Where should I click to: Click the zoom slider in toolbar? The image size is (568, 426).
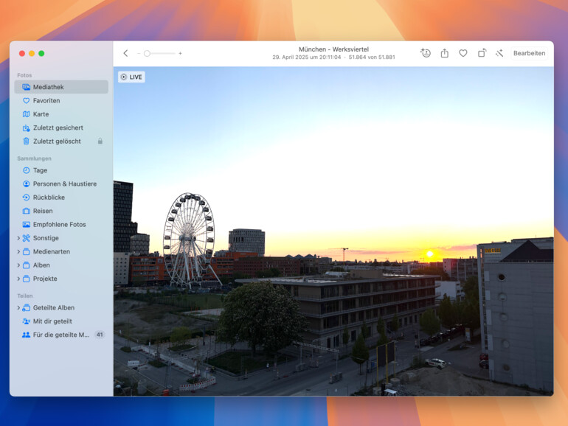(x=159, y=53)
